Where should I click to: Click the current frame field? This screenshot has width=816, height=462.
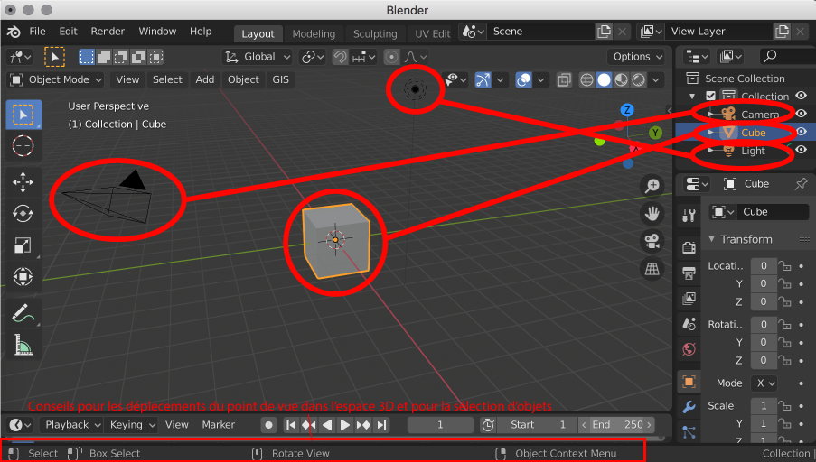[440, 425]
